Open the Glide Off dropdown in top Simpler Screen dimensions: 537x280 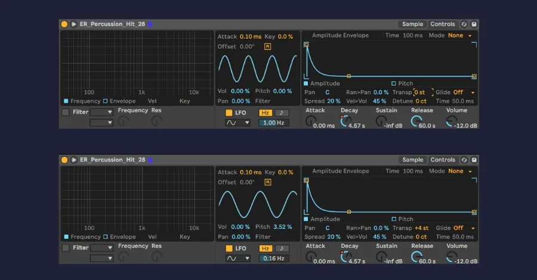464,92
